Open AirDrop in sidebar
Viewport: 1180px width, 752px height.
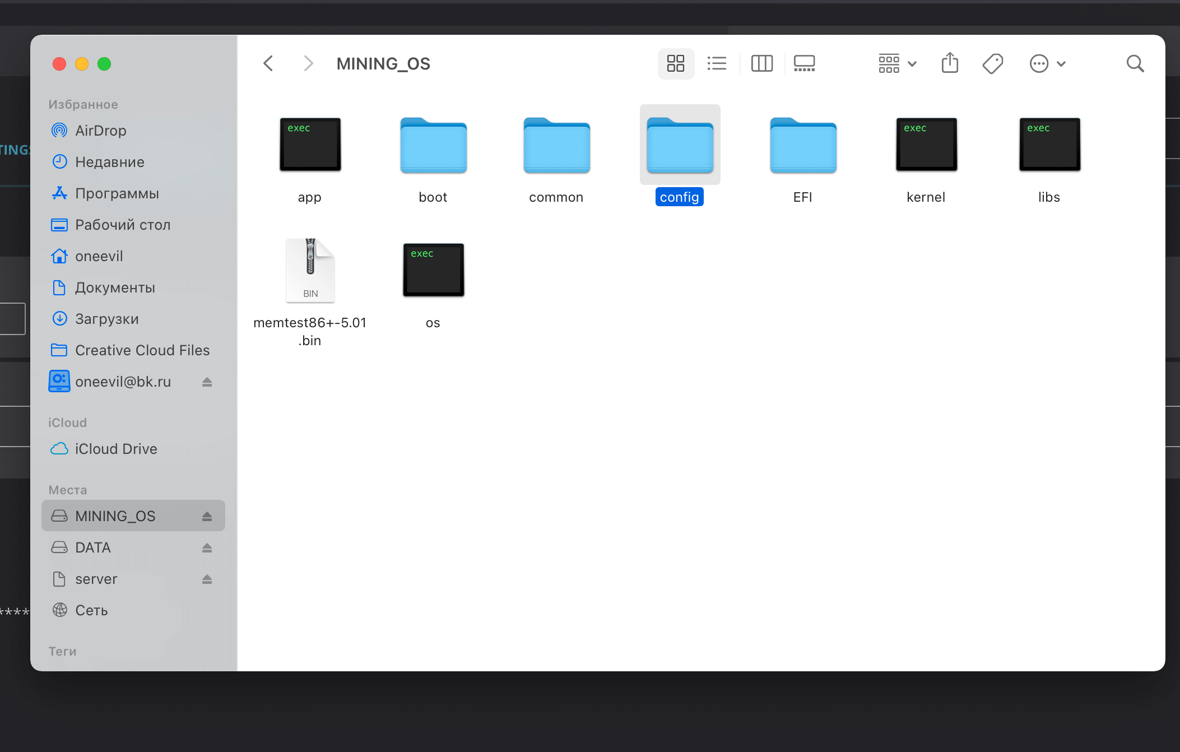click(x=100, y=131)
